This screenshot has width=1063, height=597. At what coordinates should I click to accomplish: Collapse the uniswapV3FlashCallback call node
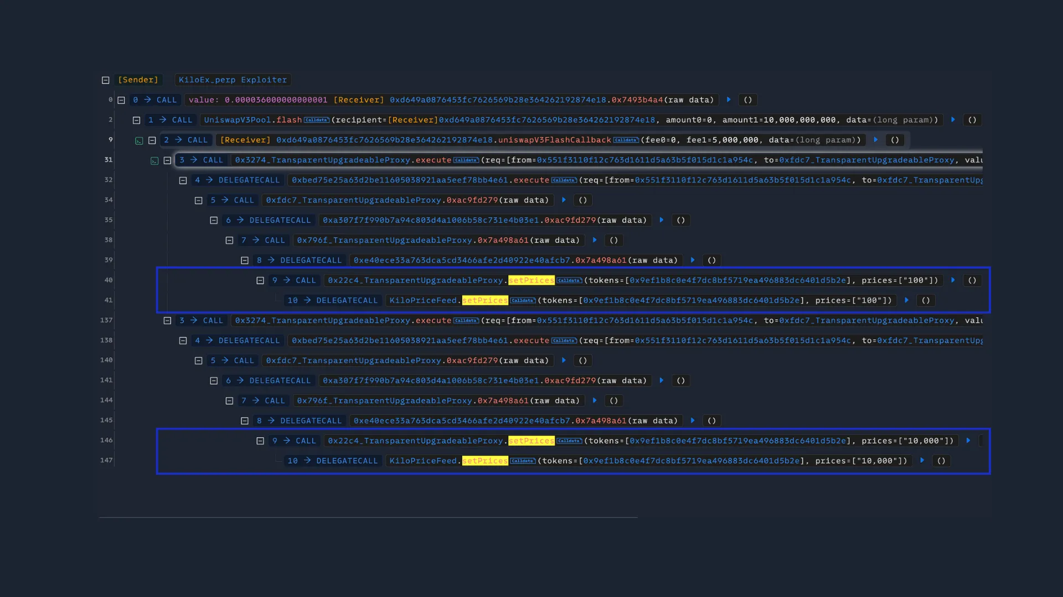coord(152,140)
